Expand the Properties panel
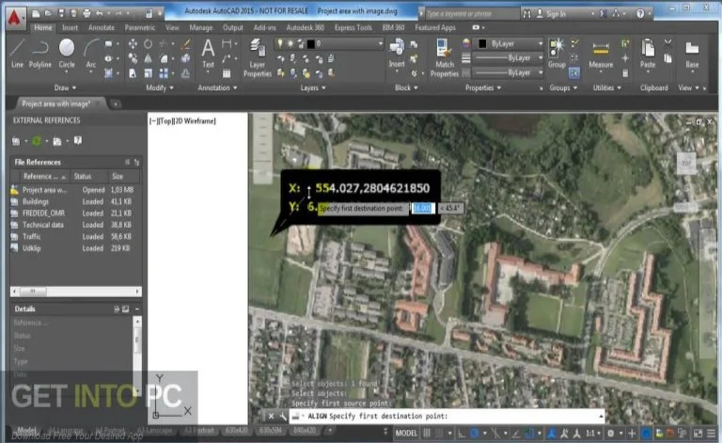 483,87
